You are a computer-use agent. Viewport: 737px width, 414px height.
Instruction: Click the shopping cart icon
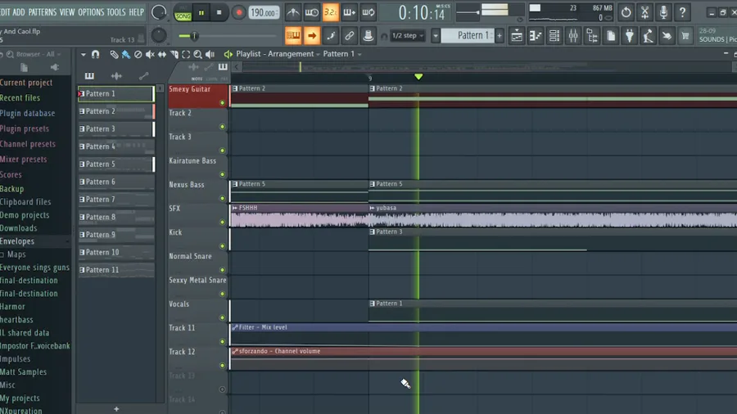(x=685, y=36)
